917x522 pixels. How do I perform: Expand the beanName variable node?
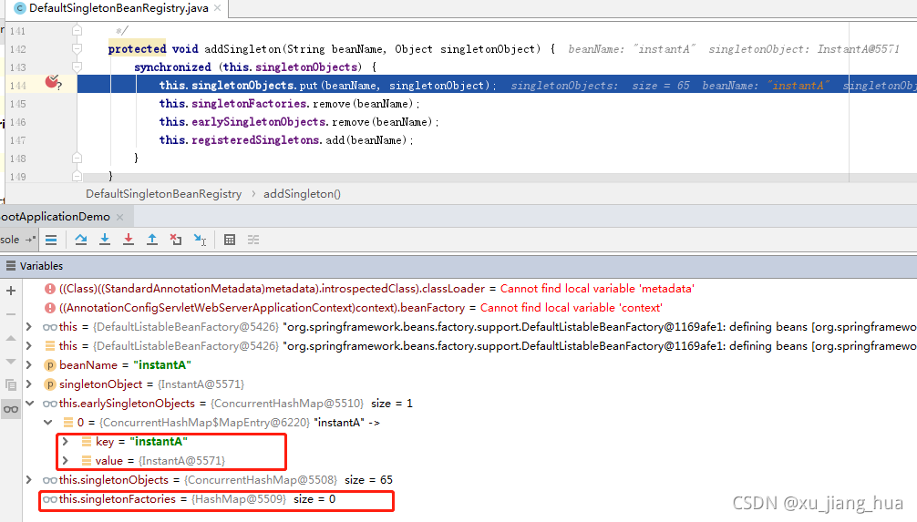pos(28,365)
